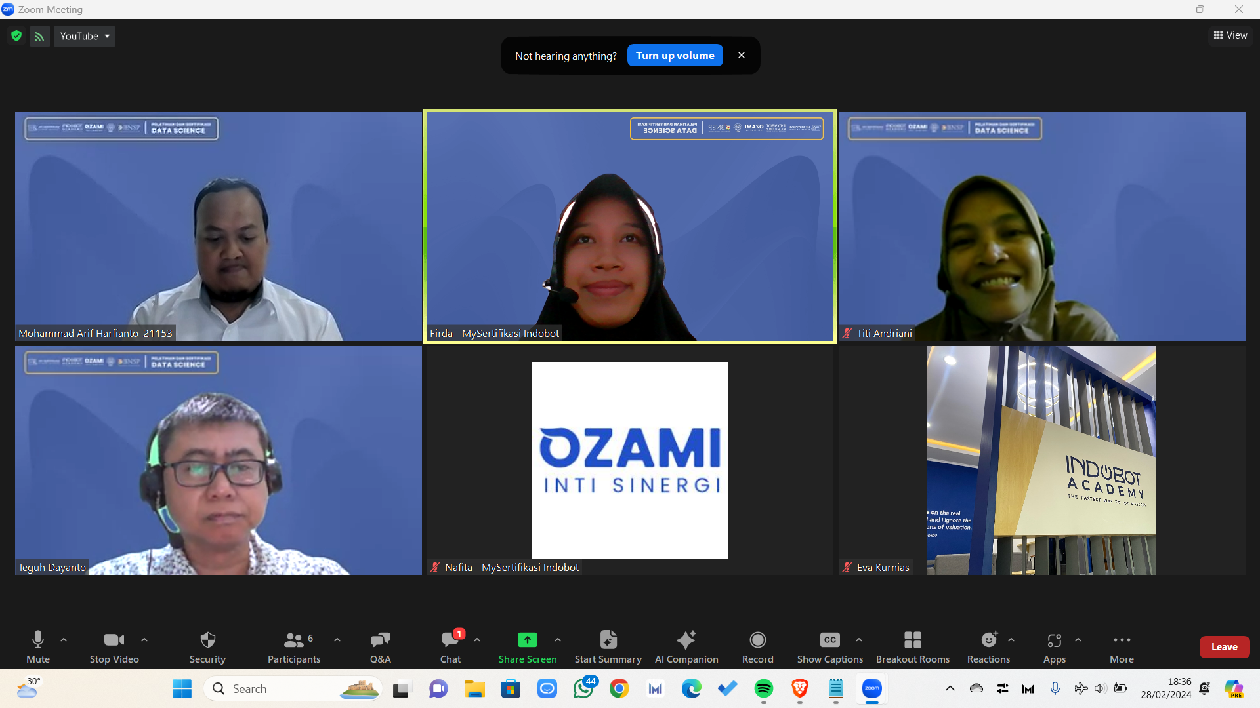This screenshot has height=708, width=1260.
Task: Expand audio options next to Mute
Action: click(x=63, y=640)
